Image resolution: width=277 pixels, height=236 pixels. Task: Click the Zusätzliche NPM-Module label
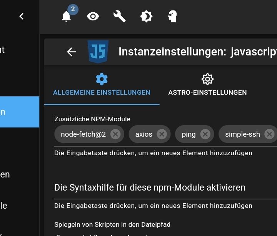tap(92, 119)
